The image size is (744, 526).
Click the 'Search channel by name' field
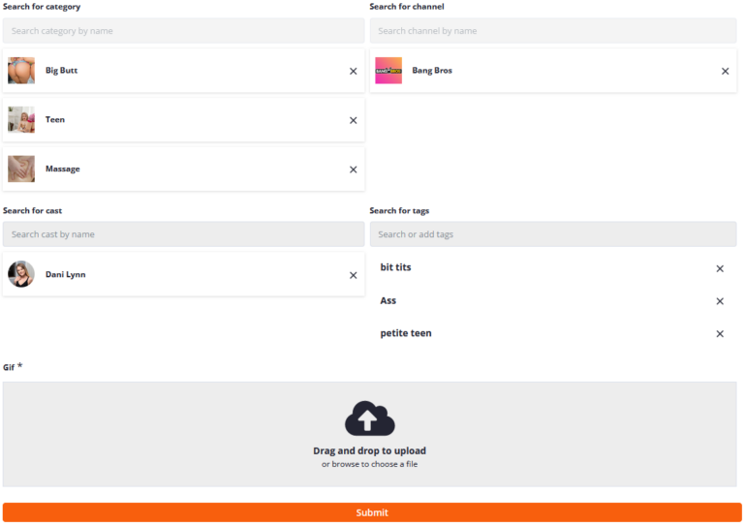552,31
